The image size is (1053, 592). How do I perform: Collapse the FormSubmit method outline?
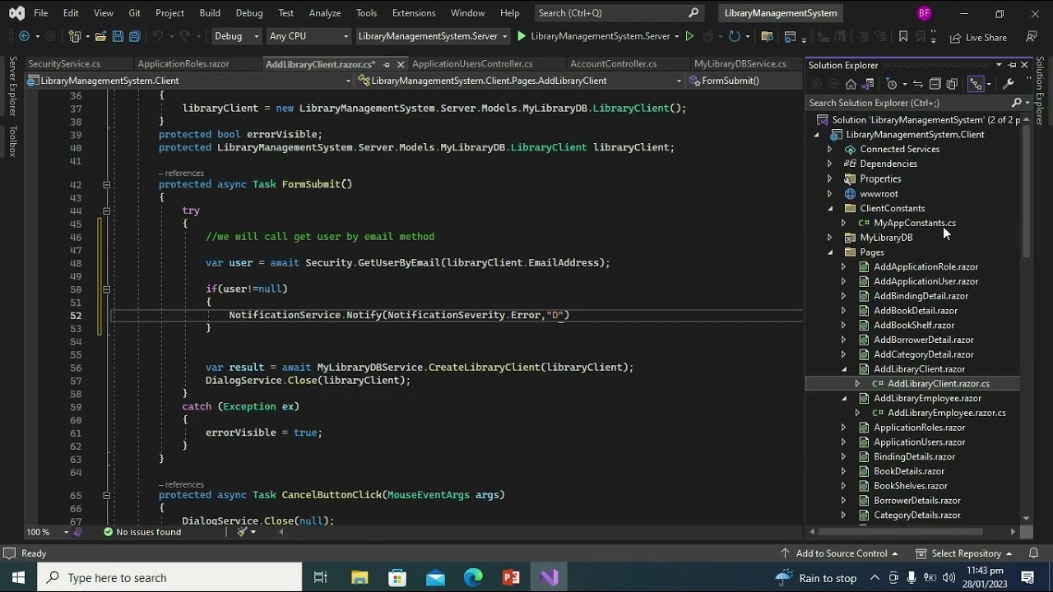[106, 185]
